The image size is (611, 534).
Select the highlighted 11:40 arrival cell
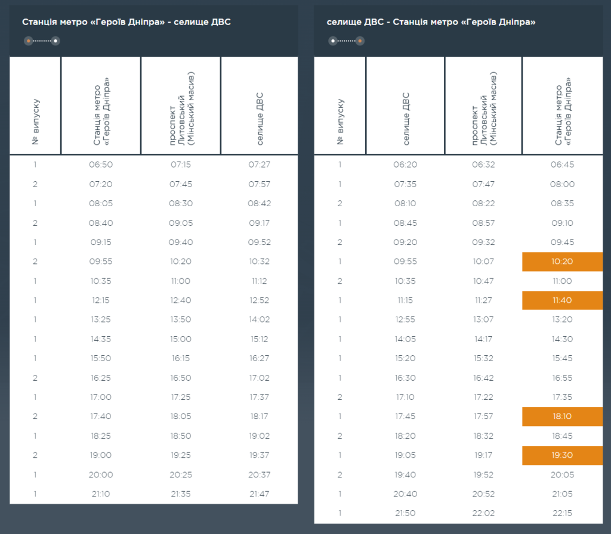tap(561, 300)
